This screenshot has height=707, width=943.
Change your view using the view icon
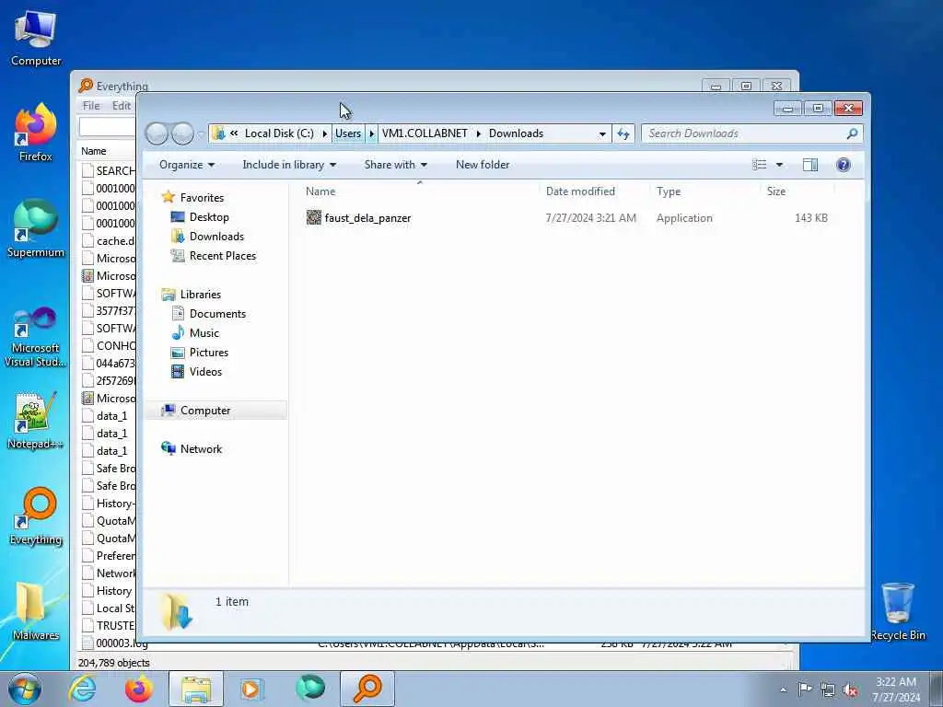pos(759,165)
